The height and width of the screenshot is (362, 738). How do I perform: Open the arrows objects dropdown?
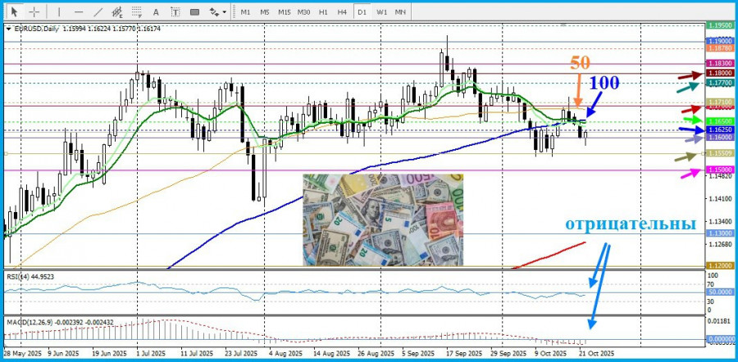tap(217, 12)
